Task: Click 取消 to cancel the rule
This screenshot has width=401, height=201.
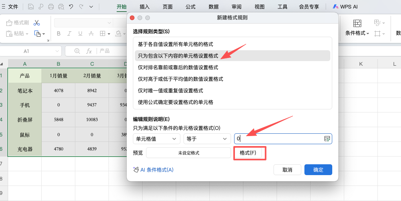Action: (287, 170)
